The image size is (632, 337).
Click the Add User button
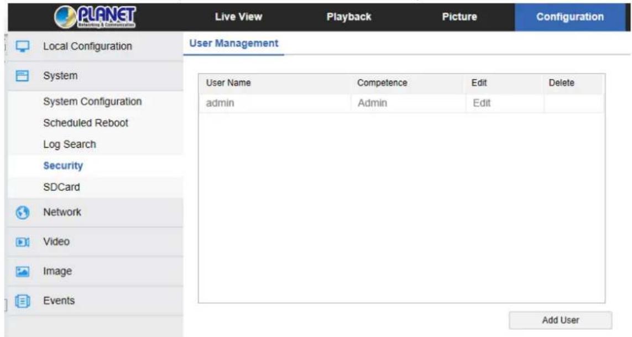[560, 320]
